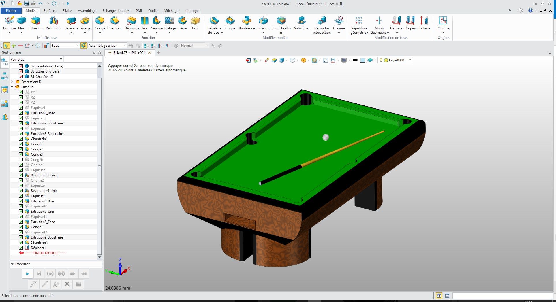556x302 pixels.
Task: Expand the Expression(1) folder
Action: (x=12, y=82)
